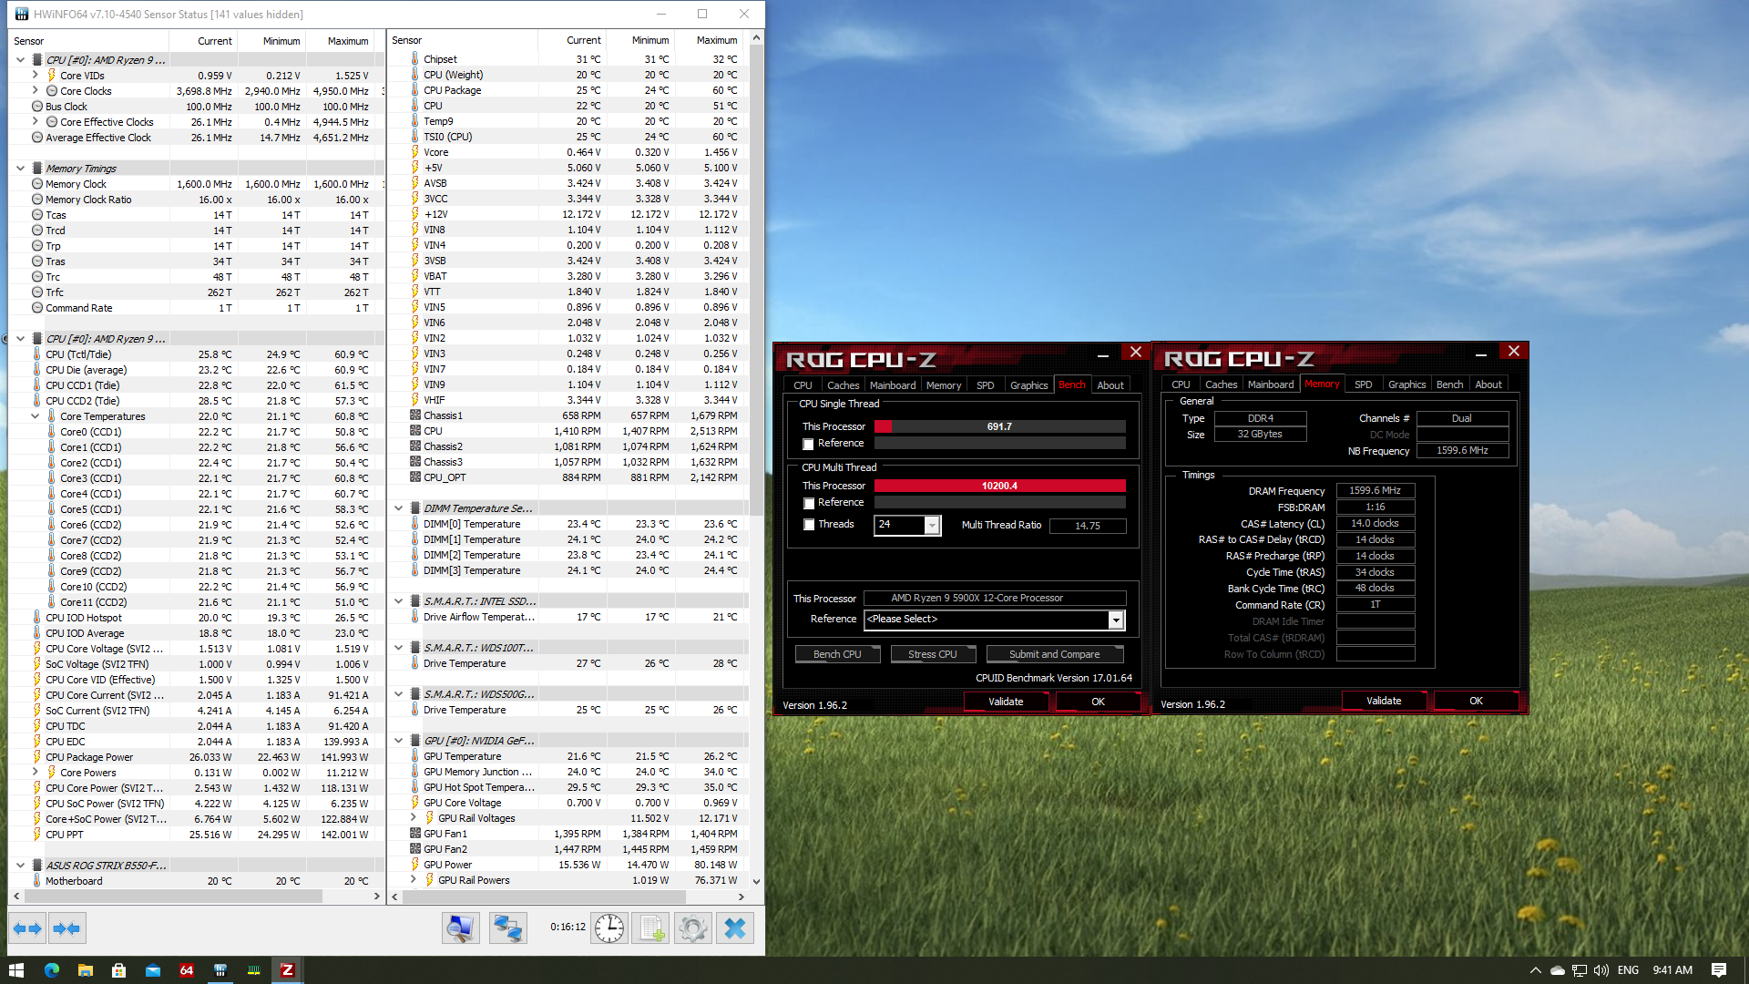1749x984 pixels.
Task: Click the blue X icon in the HWiNFO toolbar
Action: (x=735, y=928)
